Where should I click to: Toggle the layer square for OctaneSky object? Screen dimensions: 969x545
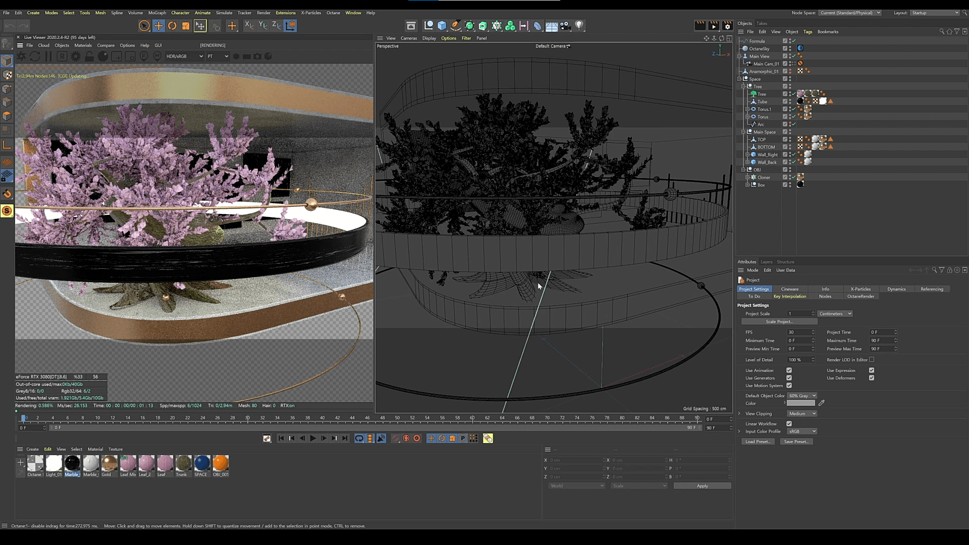pos(785,49)
